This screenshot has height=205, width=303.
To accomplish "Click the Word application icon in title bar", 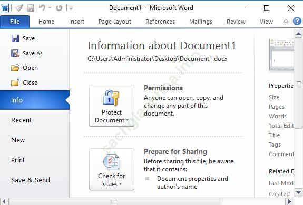I will pos(5,8).
